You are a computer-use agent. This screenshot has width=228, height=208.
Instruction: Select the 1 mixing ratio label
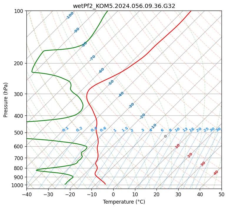coord(115,130)
